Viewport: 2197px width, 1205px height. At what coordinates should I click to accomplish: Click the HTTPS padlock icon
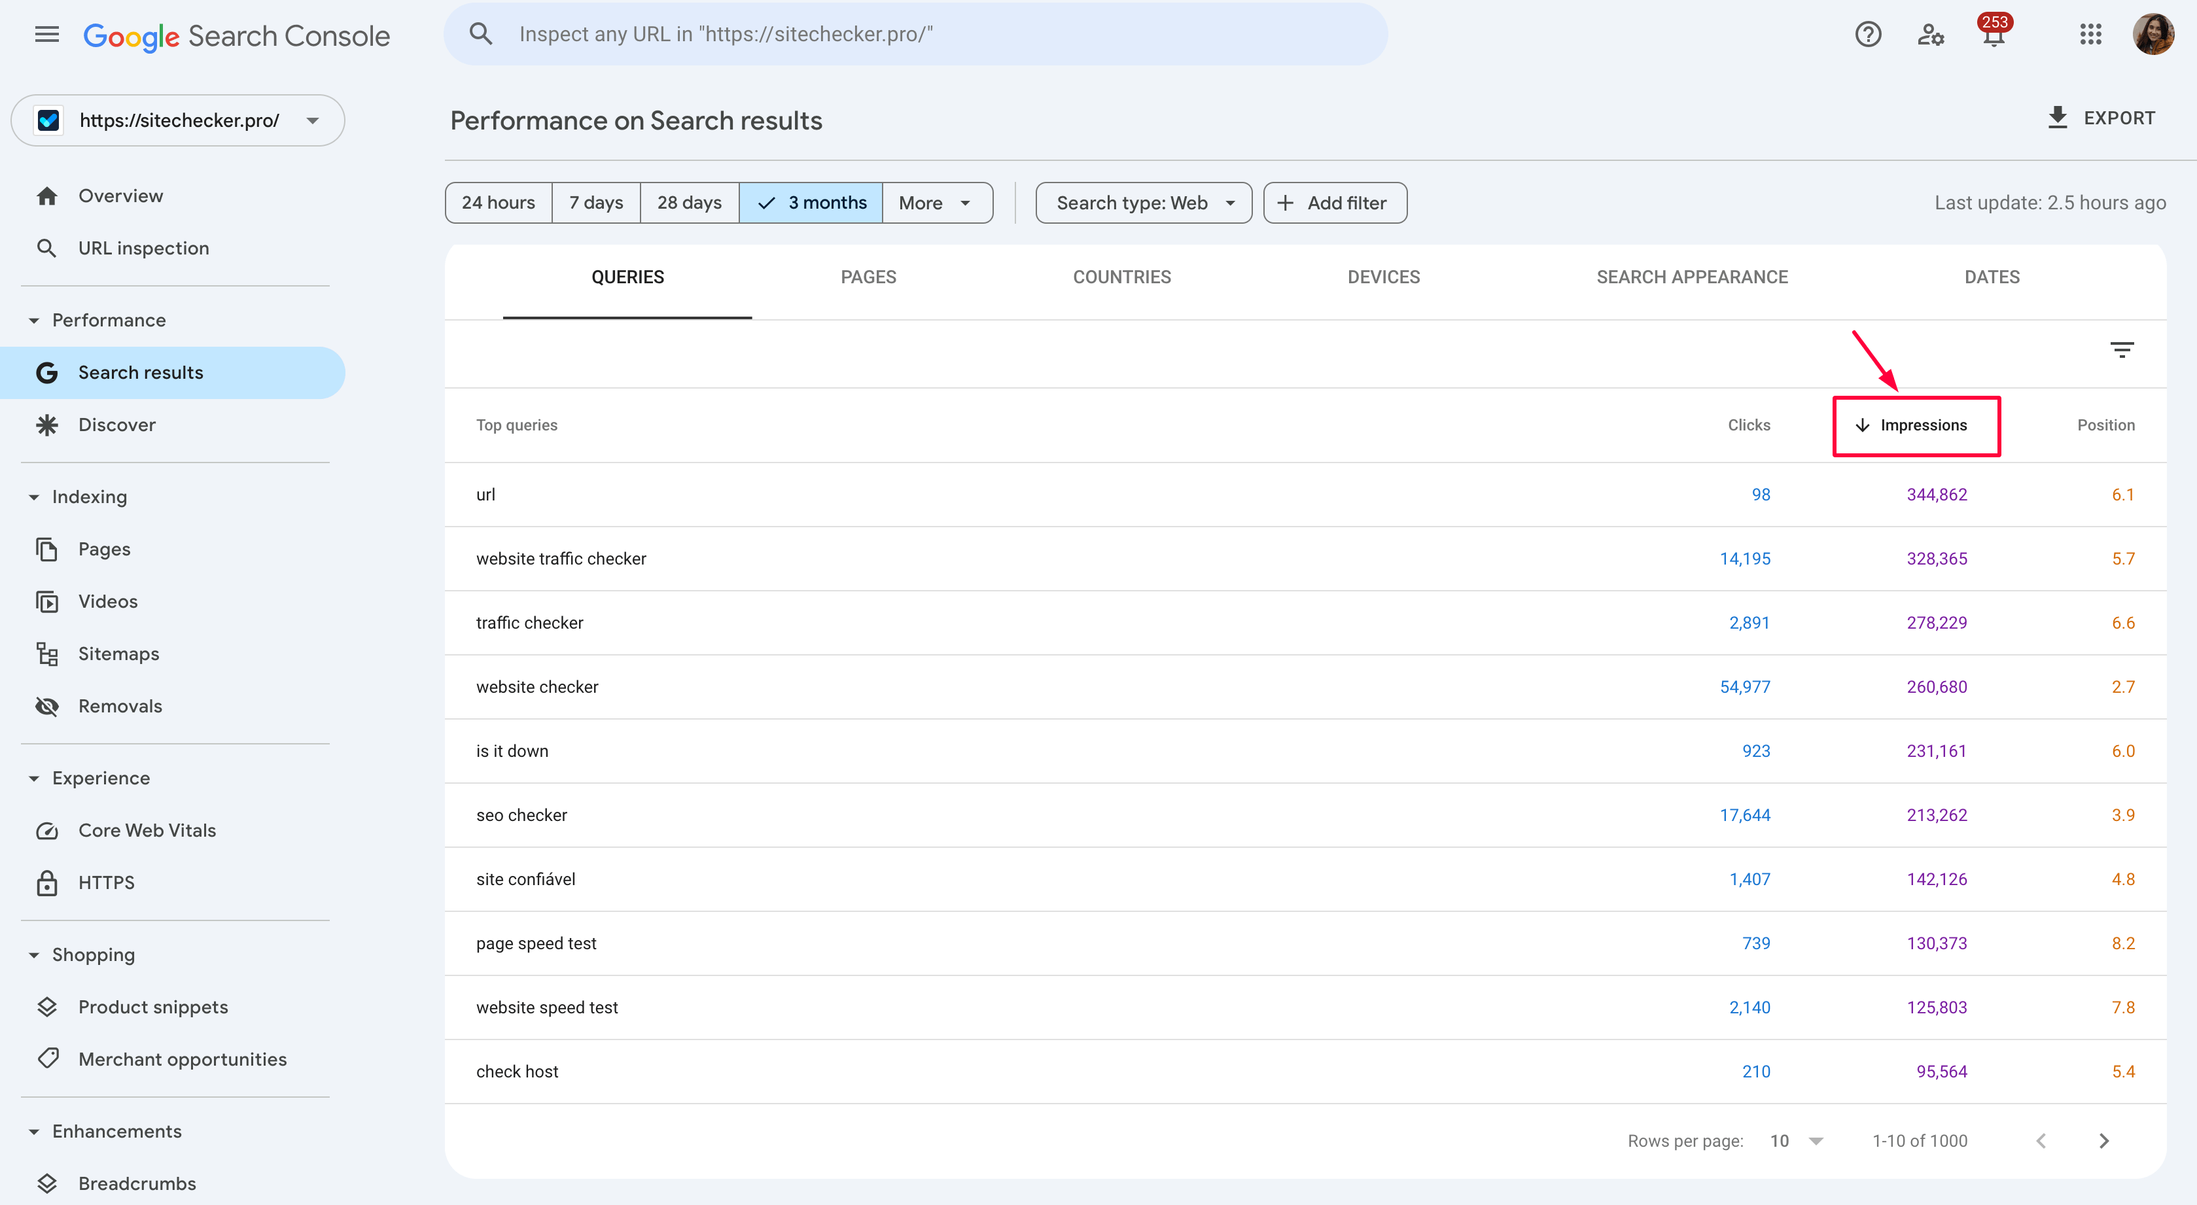[x=47, y=882]
